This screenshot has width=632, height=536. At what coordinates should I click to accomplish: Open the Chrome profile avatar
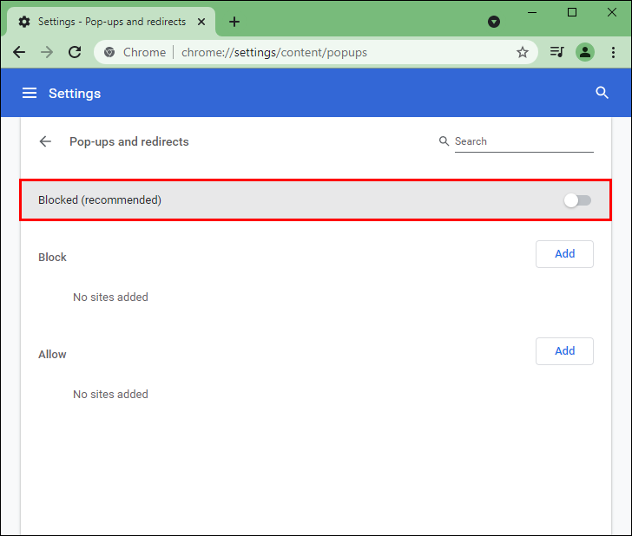point(585,52)
